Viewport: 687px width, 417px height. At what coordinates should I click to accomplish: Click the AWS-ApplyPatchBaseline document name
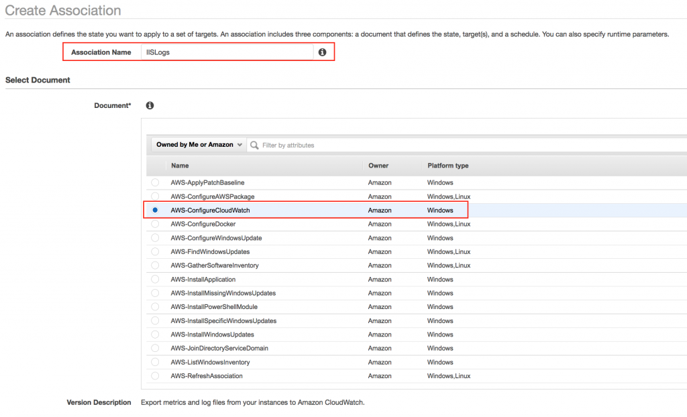[x=207, y=182]
